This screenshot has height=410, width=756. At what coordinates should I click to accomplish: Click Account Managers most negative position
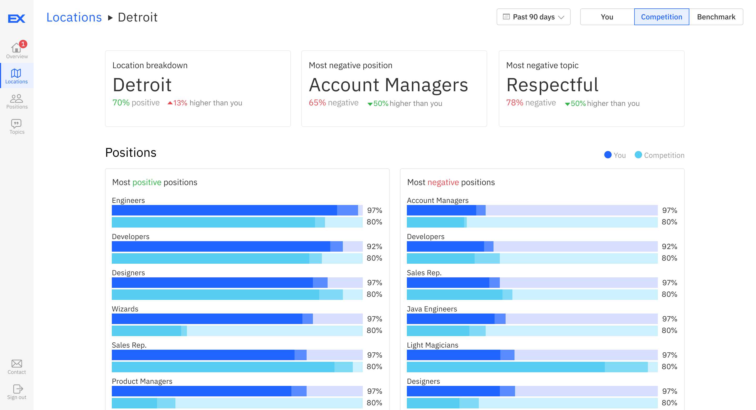pyautogui.click(x=388, y=85)
